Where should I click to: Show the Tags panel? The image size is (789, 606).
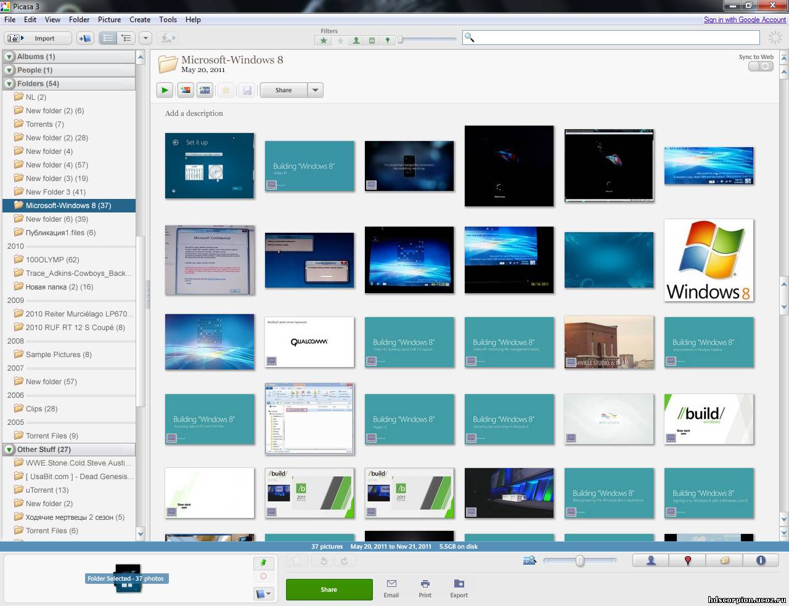click(724, 560)
